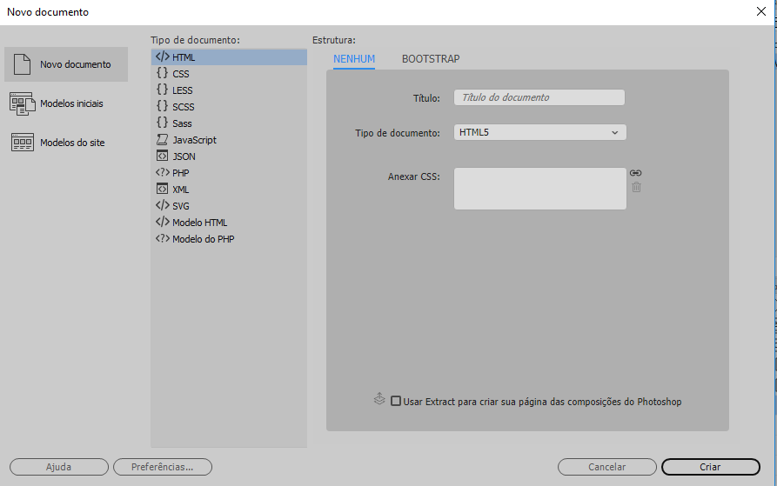The width and height of the screenshot is (777, 486).
Task: Select JSON document type label
Action: [184, 156]
